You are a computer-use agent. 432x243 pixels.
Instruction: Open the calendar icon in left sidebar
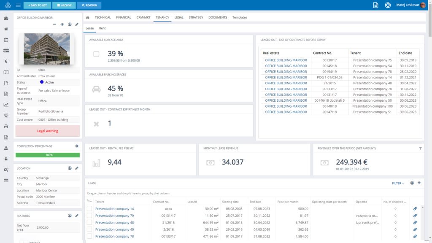6,40
